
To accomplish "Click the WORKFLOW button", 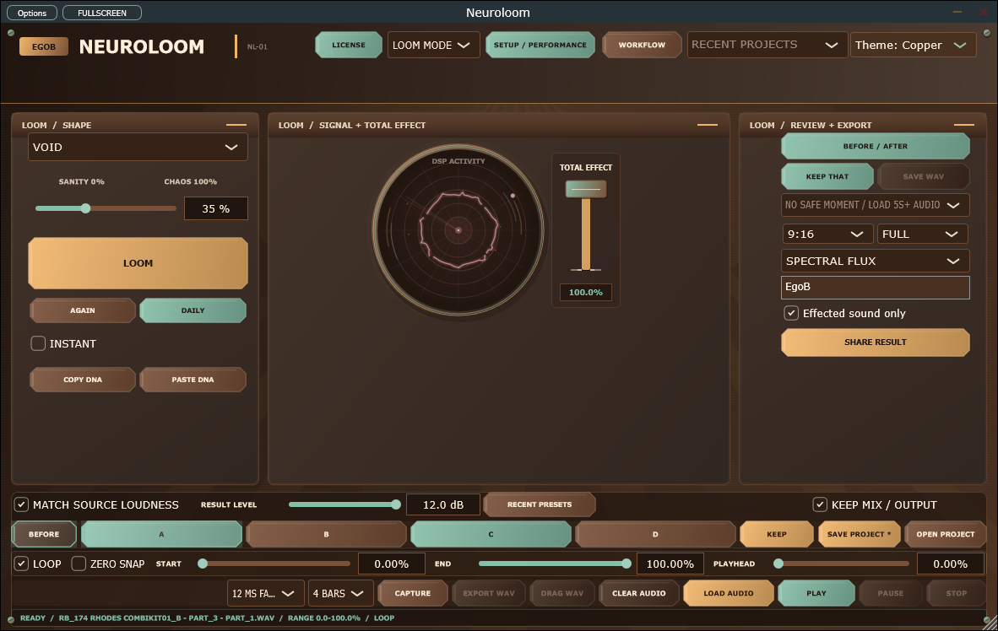I will 642,46.
